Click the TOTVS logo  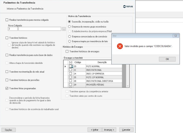pyautogui.click(x=128, y=7)
